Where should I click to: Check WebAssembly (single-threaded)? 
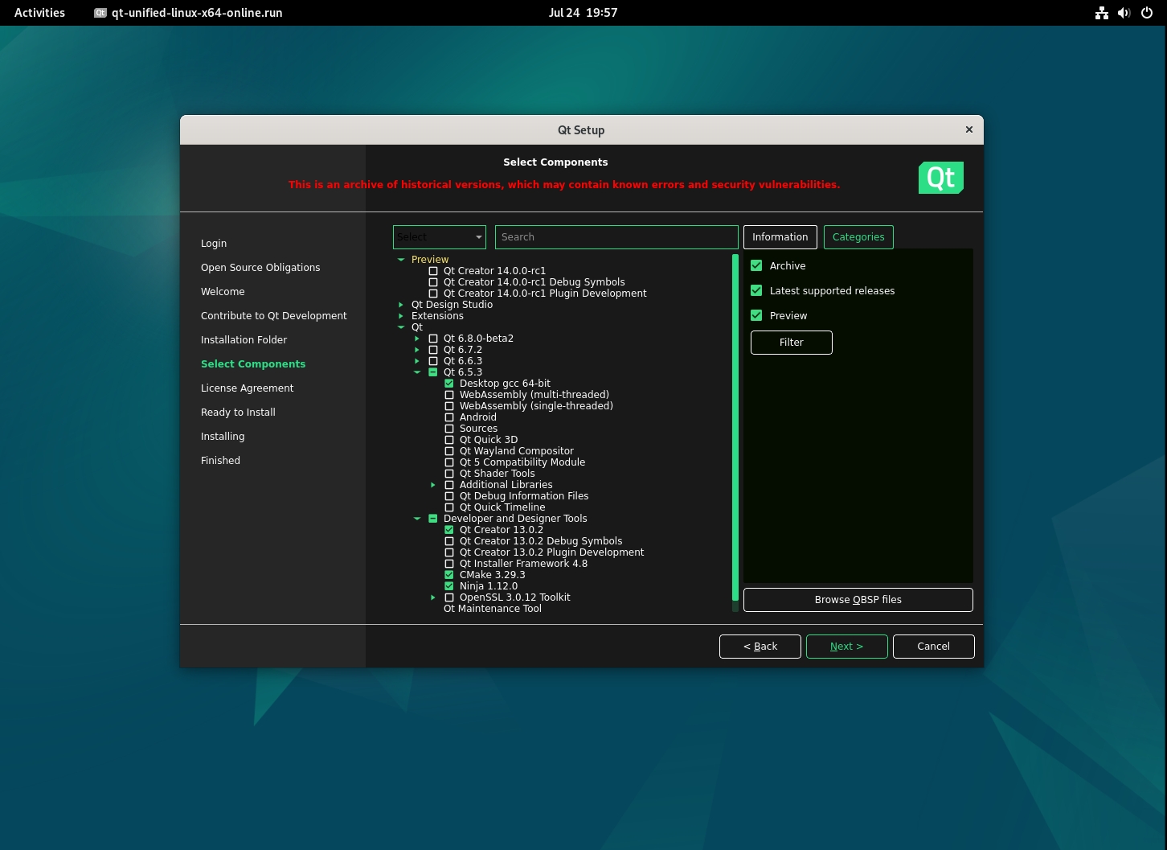point(449,406)
